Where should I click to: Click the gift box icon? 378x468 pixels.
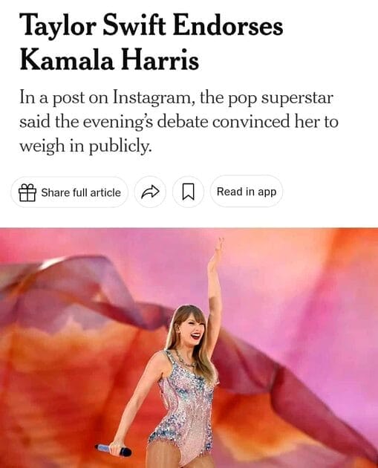tap(27, 192)
